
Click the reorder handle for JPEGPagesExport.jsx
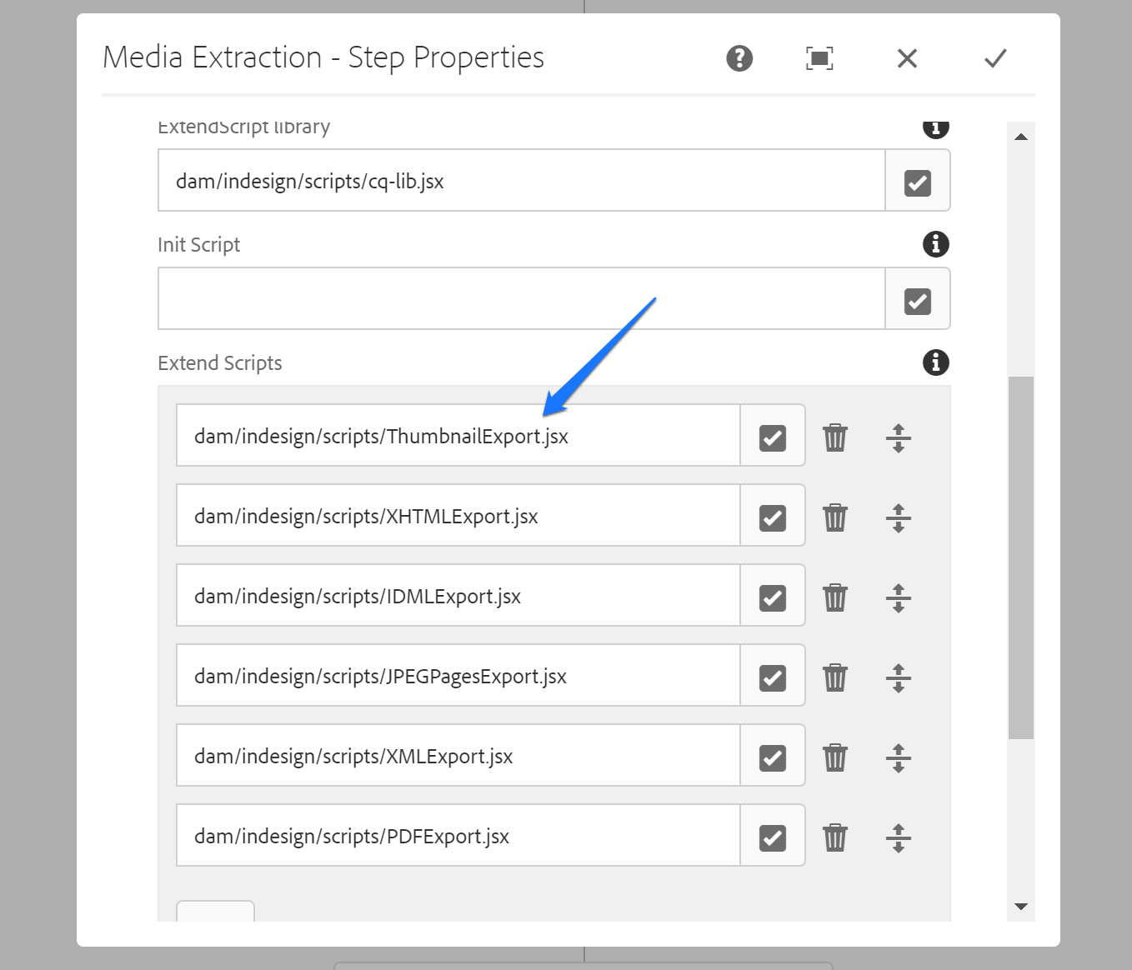898,677
